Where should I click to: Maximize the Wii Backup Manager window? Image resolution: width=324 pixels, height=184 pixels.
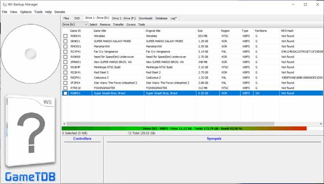click(305, 4)
